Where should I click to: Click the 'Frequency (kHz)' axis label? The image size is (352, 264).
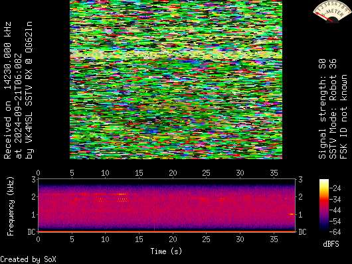pyautogui.click(x=11, y=206)
